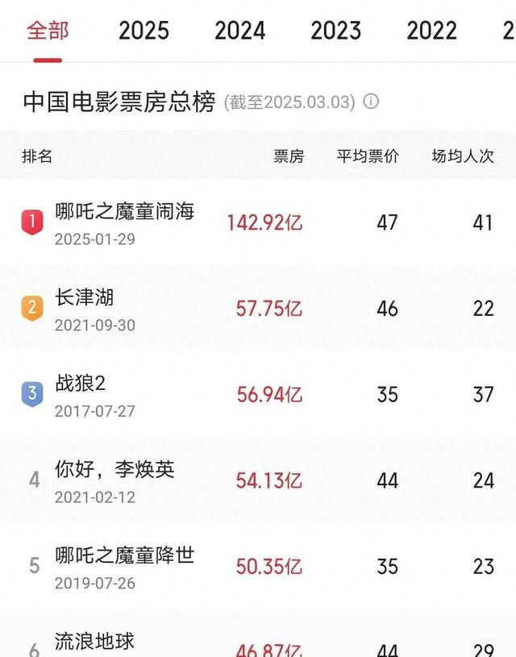
Task: Sort by the 场均人次 column header
Action: coord(463,156)
